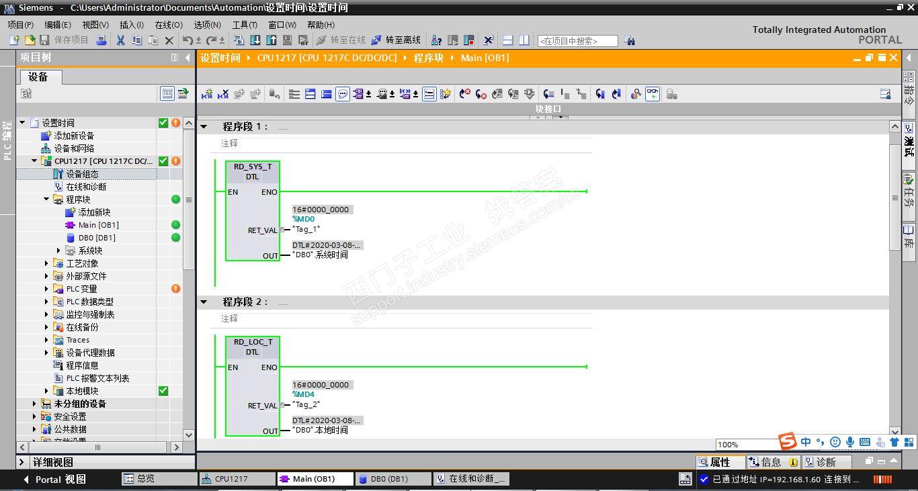
Task: Click the close all networks icon
Action: coord(327,94)
